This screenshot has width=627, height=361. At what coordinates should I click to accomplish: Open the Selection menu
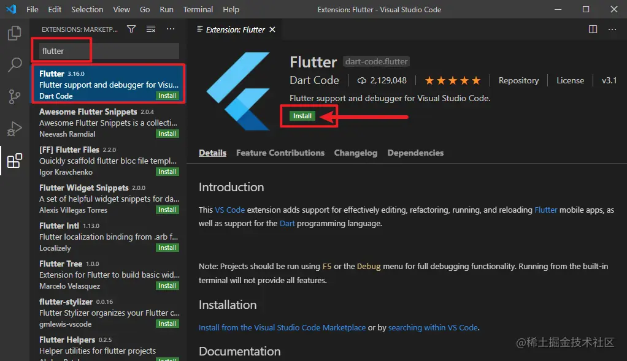coord(87,9)
